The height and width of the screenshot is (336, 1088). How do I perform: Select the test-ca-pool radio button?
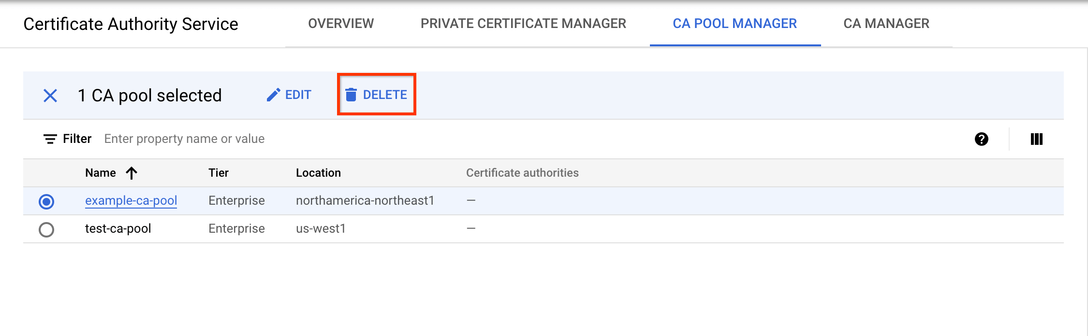click(46, 229)
